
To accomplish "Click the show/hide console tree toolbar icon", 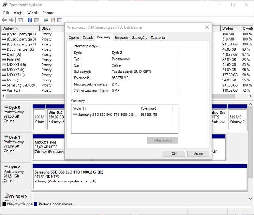I will (x=20, y=20).
